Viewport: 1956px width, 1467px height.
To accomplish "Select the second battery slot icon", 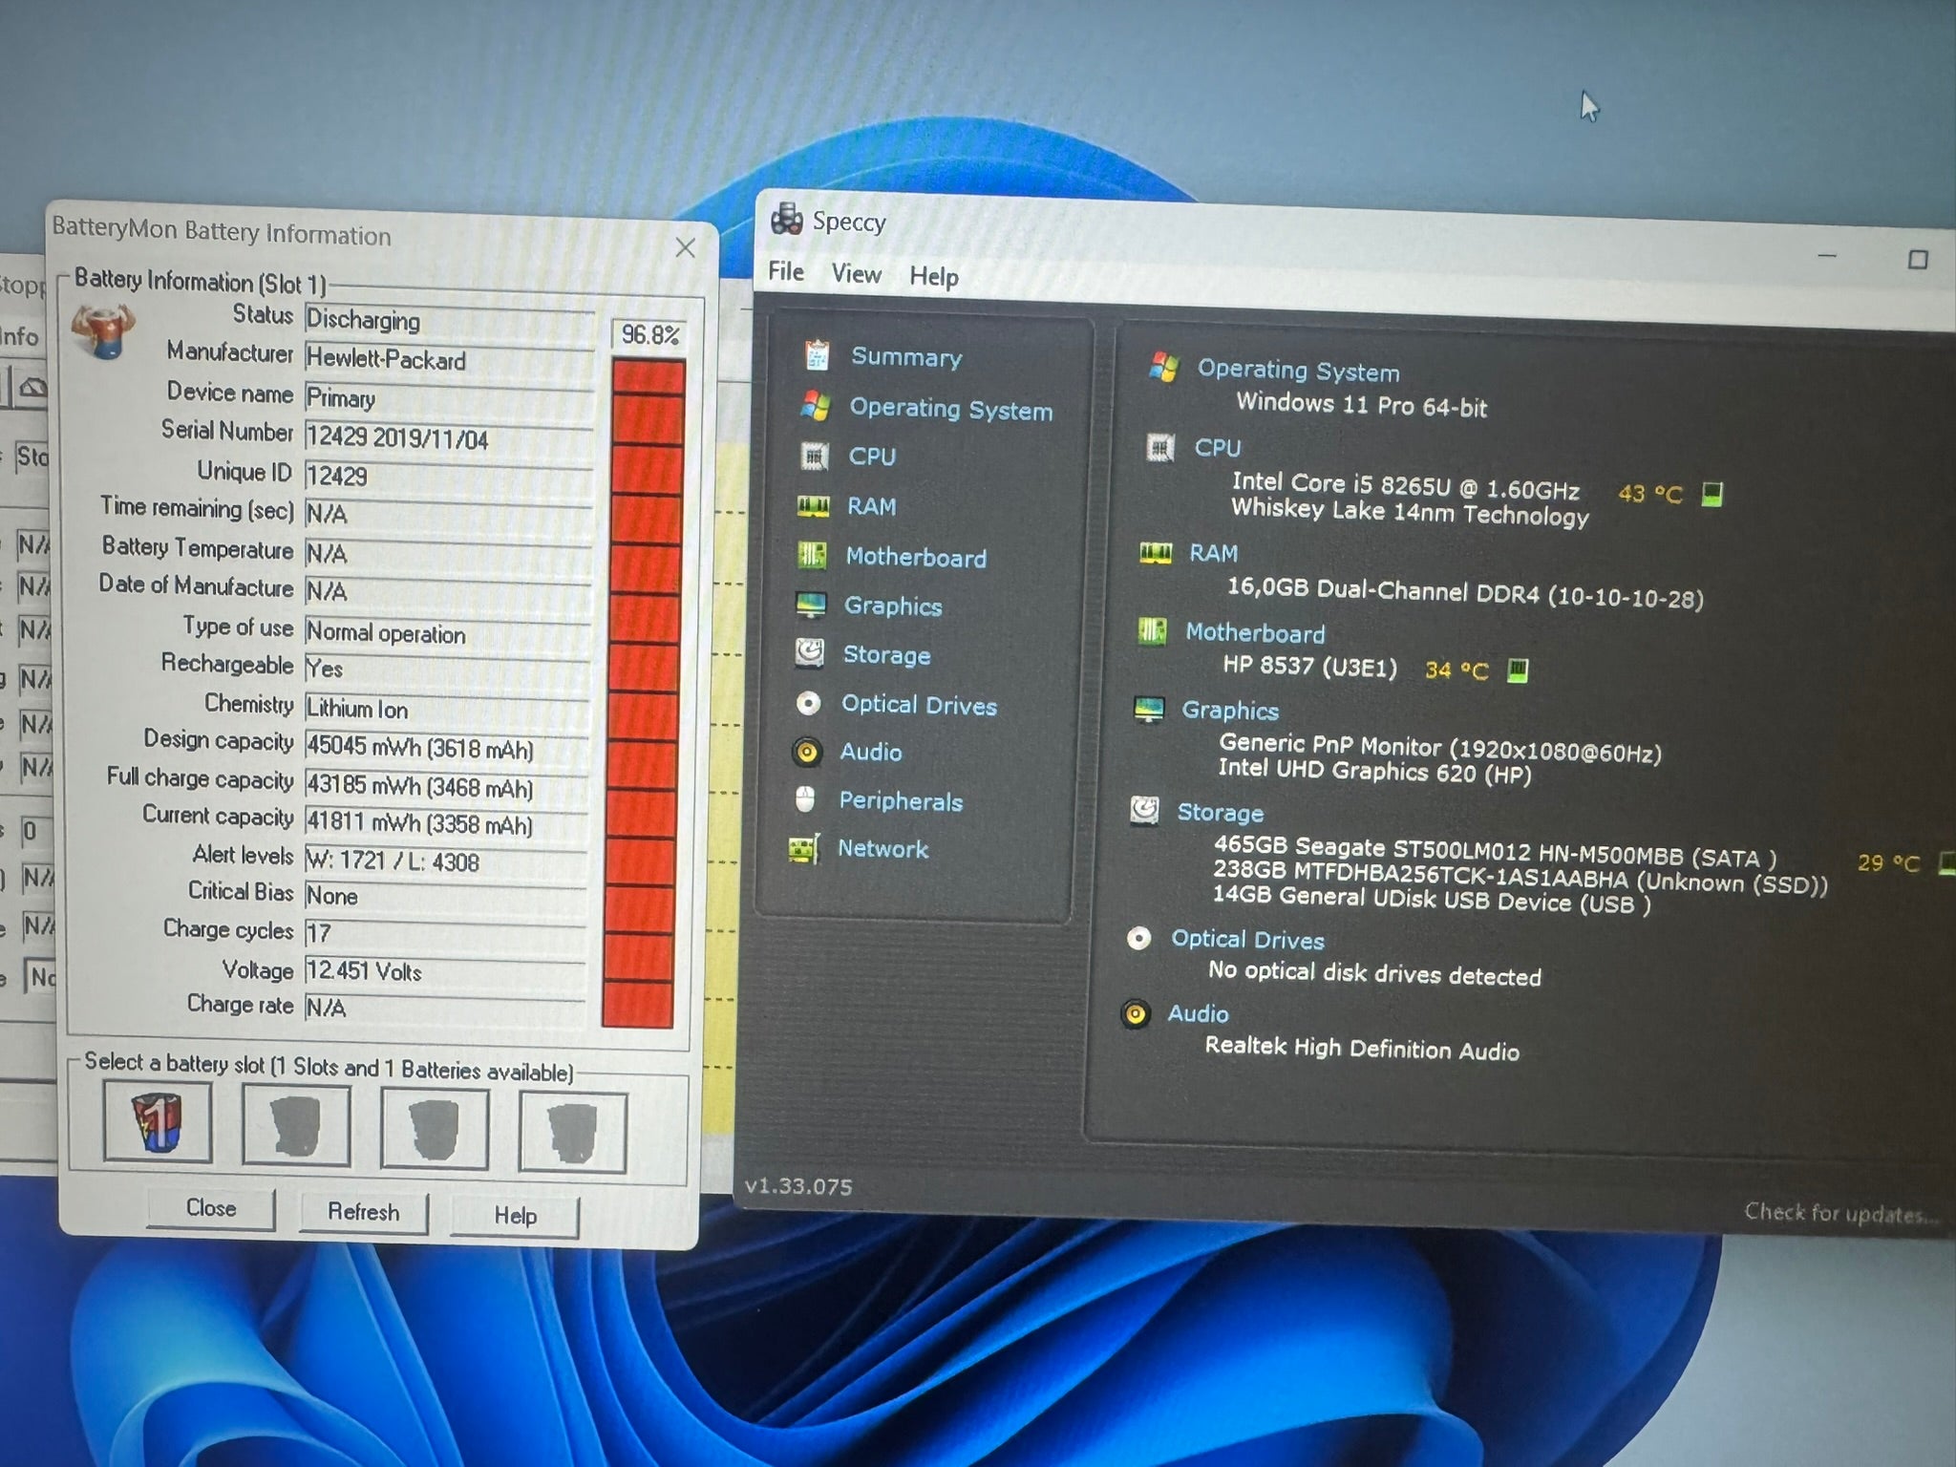I will [296, 1126].
